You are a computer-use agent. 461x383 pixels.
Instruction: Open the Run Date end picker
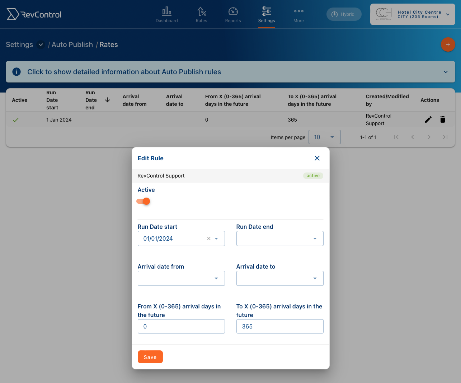pyautogui.click(x=280, y=238)
